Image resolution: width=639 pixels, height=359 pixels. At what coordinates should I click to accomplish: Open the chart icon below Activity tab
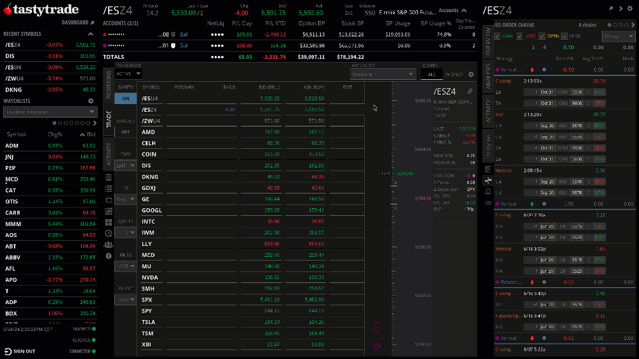pos(109,177)
